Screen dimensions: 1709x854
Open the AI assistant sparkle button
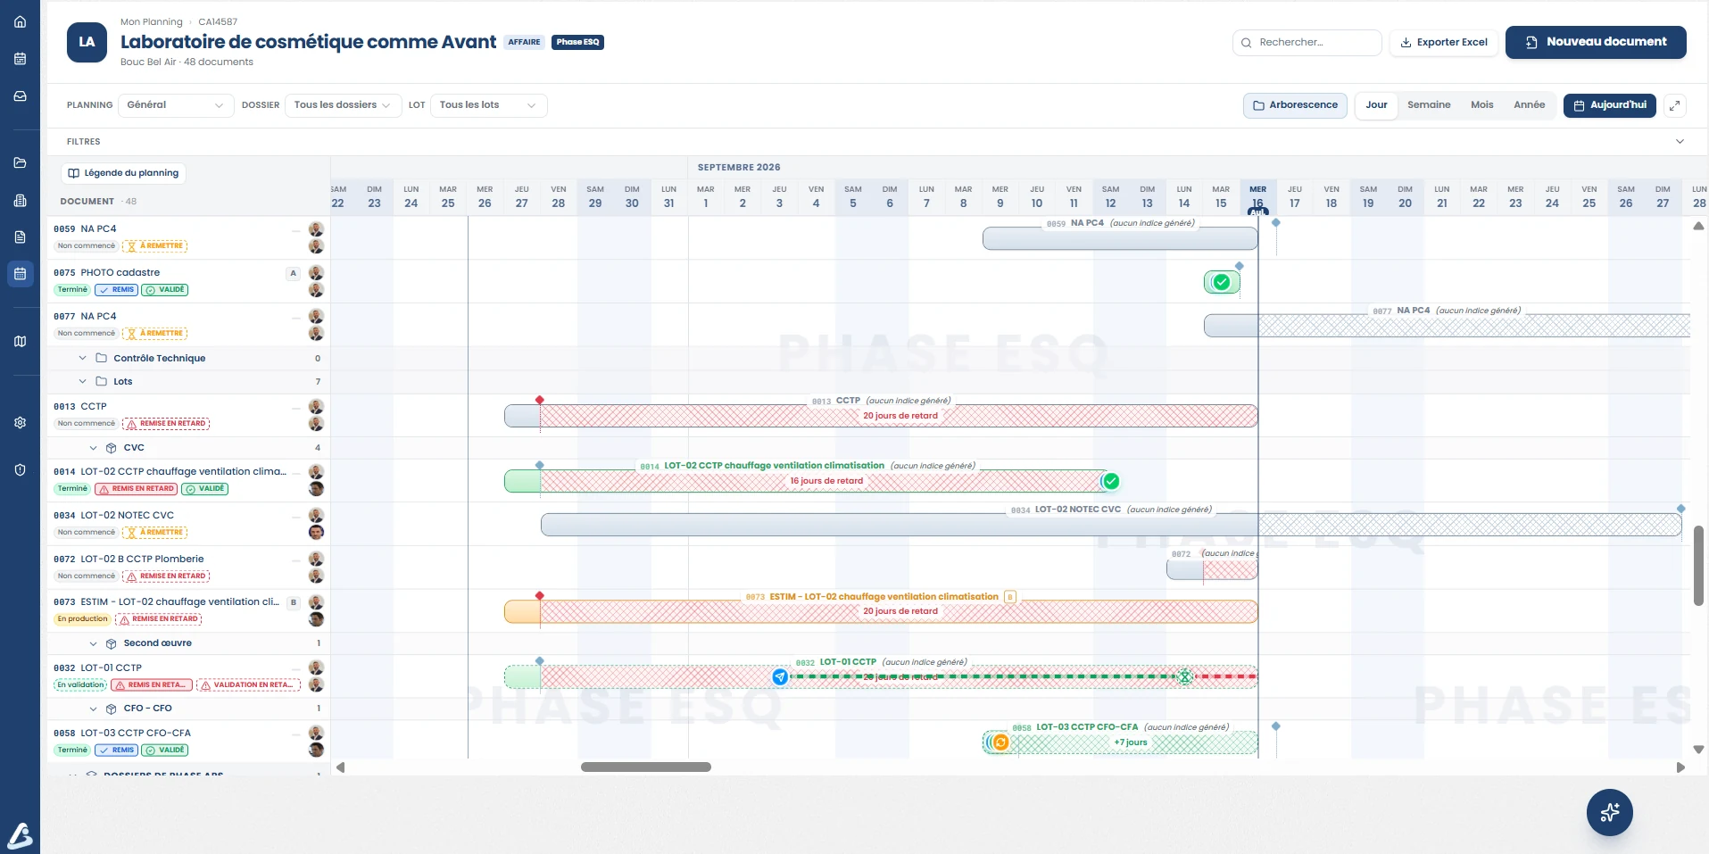pyautogui.click(x=1609, y=812)
